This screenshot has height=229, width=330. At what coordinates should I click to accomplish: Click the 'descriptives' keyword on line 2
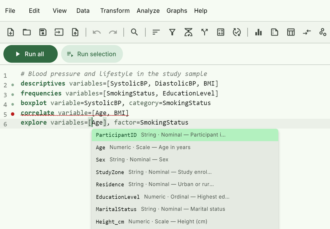tap(43, 84)
